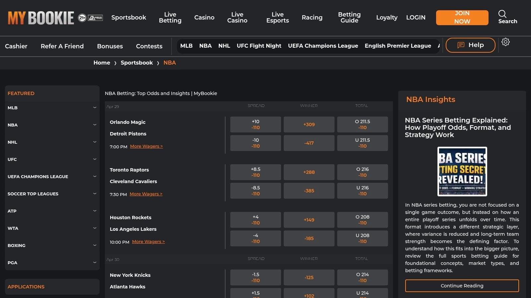Expand the SOCCER TOP LEAGUES section
The image size is (531, 298).
95,194
